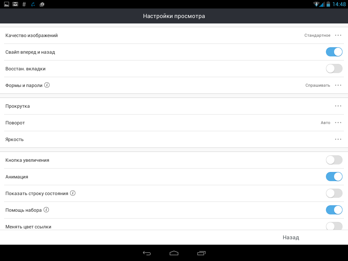
Task: Turn on Кнопка увеличения switch
Action: coord(334,160)
